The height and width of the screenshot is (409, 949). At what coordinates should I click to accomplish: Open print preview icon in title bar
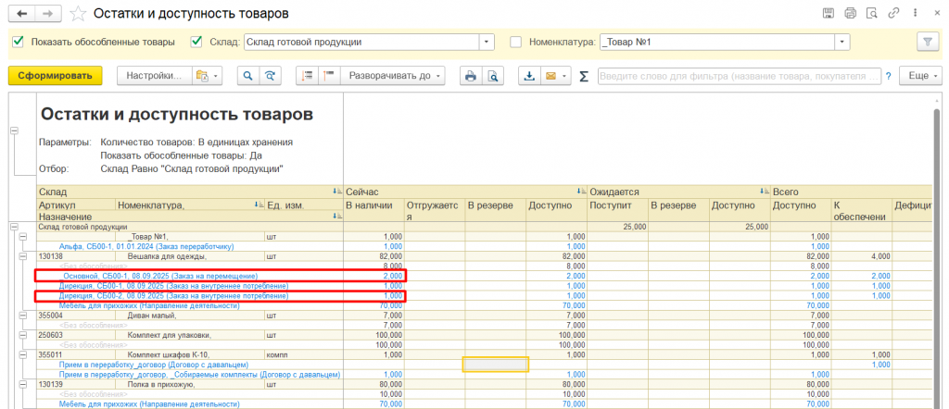pyautogui.click(x=871, y=13)
